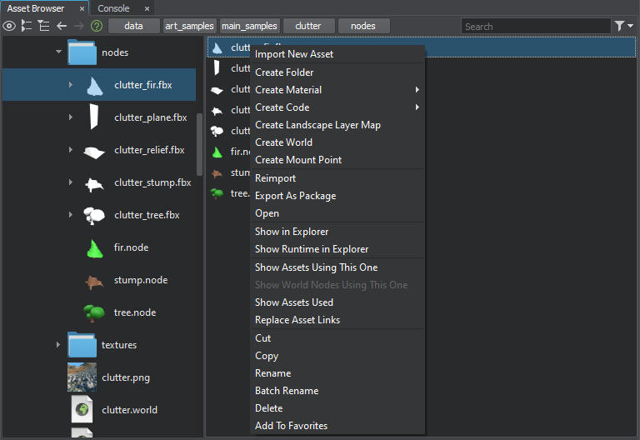Click the green help question mark icon
Image resolution: width=640 pixels, height=440 pixels.
click(97, 26)
